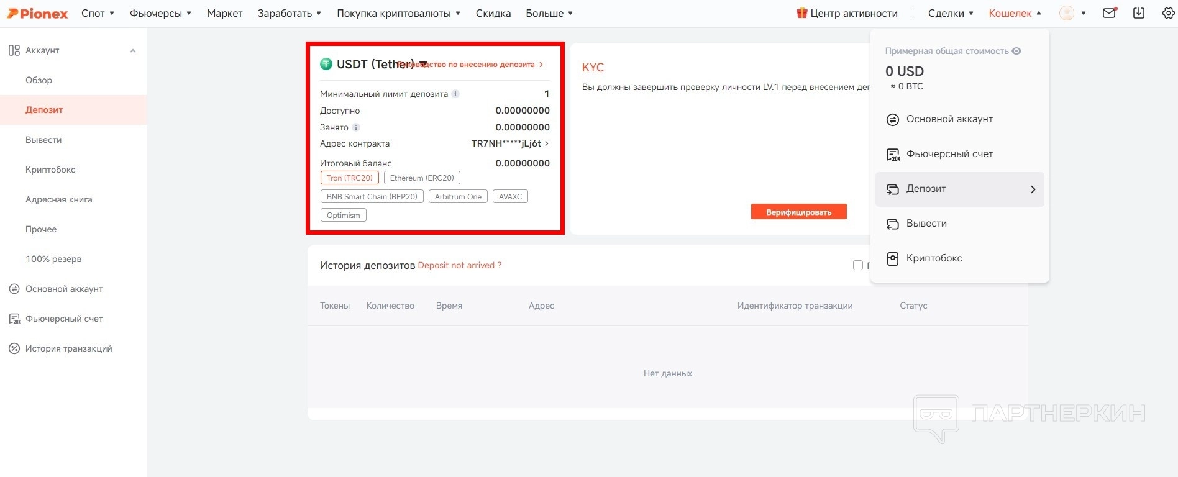Open the contract address TR7NH*****jLj6t
The width and height of the screenshot is (1178, 477).
point(510,143)
